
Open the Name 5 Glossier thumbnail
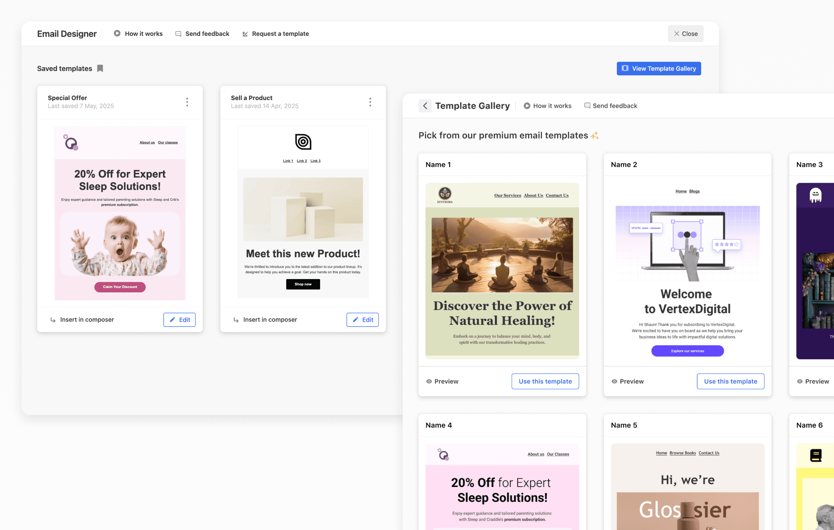pos(687,487)
